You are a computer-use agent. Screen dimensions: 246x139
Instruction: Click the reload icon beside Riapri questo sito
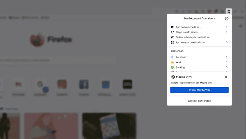[x=172, y=32]
